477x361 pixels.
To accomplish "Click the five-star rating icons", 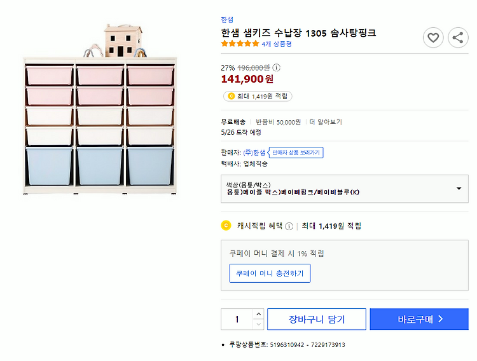I will [x=240, y=44].
